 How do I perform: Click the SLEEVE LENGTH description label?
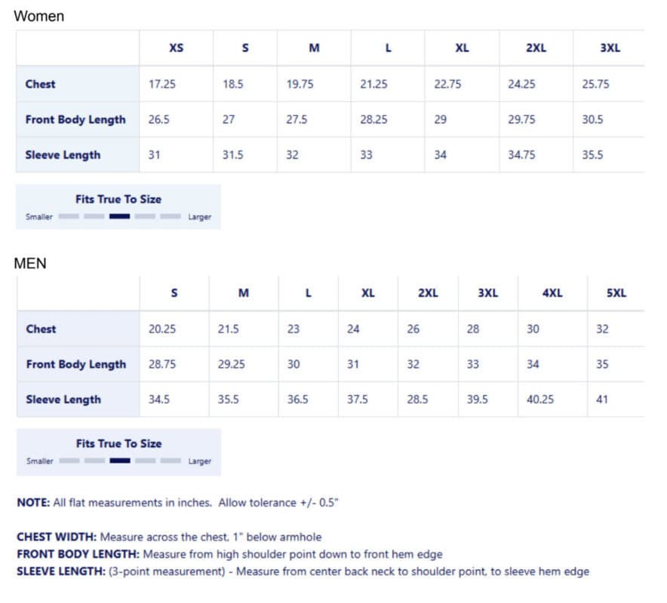61,571
